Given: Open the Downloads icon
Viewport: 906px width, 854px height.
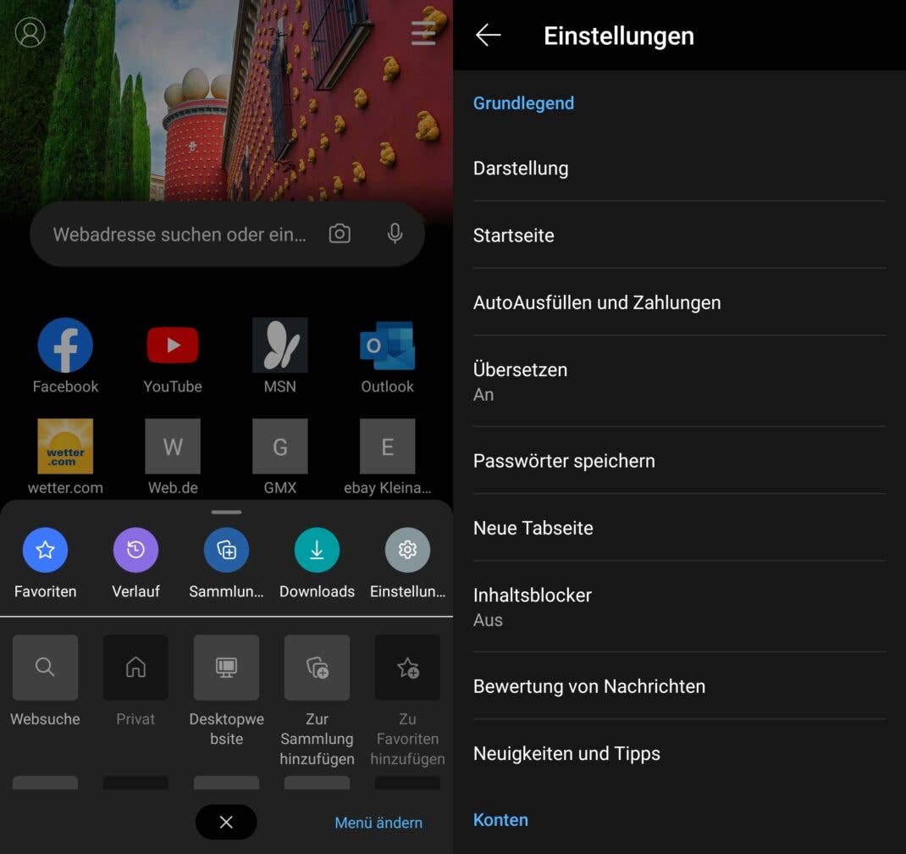Looking at the screenshot, I should click(x=317, y=550).
